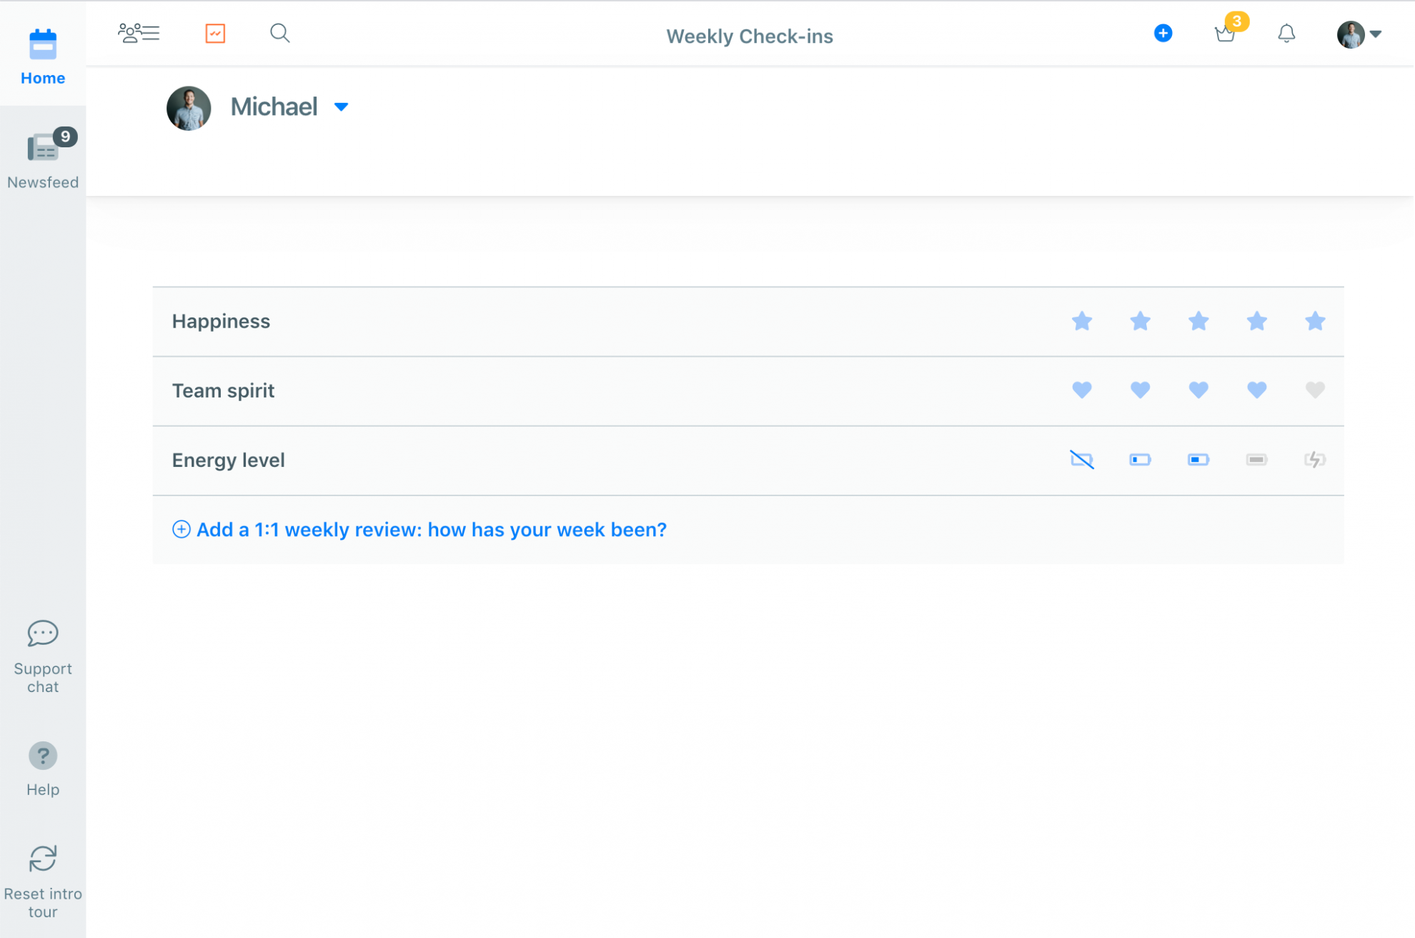Set Happiness rating to five stars
The width and height of the screenshot is (1415, 938).
(1315, 321)
